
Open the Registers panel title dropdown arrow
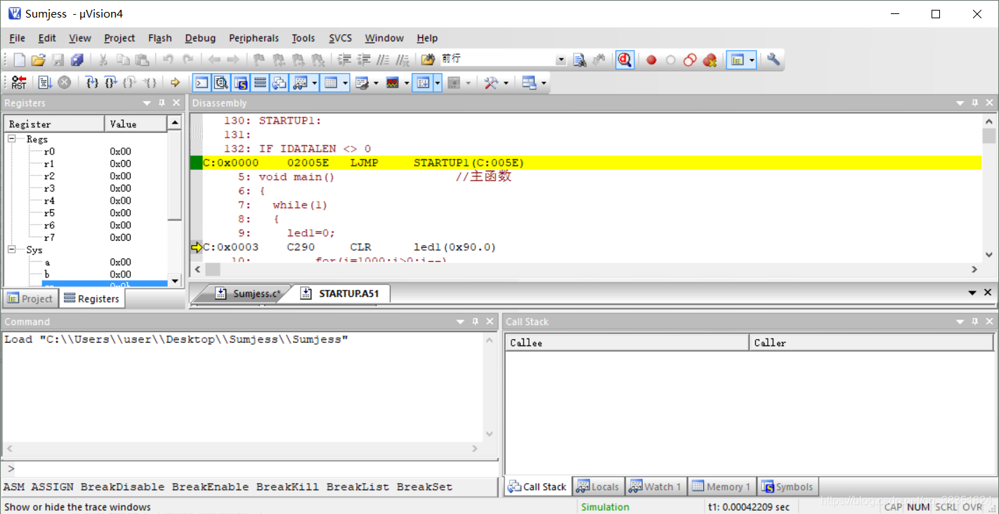point(147,103)
